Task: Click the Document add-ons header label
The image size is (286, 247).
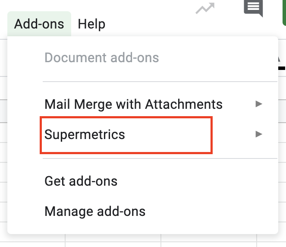Action: 102,58
